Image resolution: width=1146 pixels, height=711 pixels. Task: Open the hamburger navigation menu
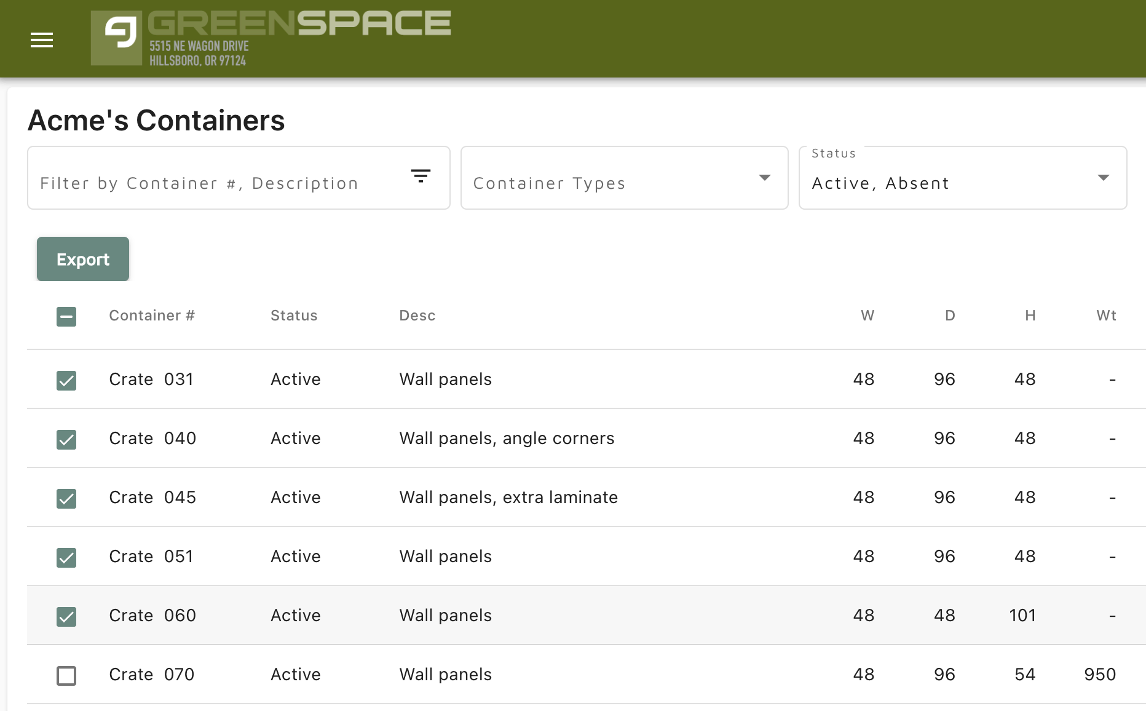tap(41, 39)
